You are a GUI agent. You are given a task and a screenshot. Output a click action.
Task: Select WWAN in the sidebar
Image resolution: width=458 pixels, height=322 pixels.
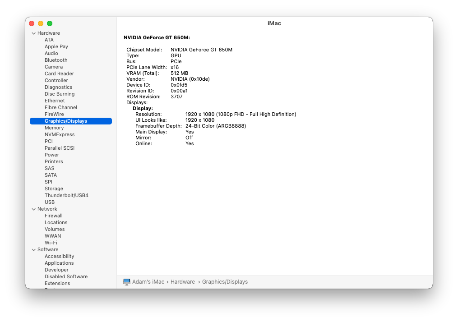click(x=53, y=236)
